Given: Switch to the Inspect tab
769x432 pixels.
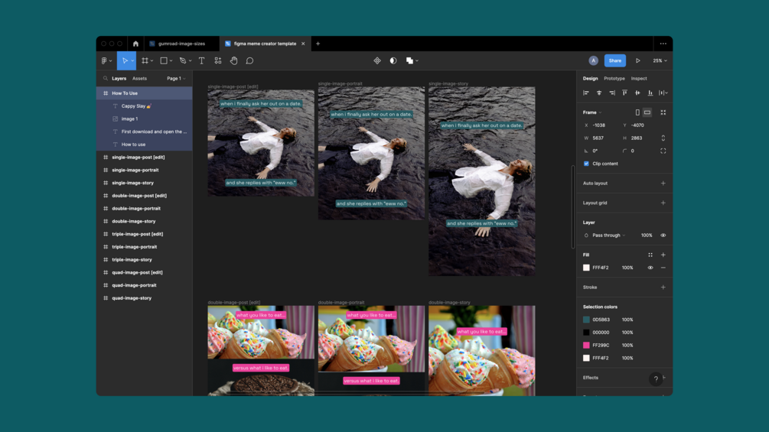Looking at the screenshot, I should coord(639,78).
